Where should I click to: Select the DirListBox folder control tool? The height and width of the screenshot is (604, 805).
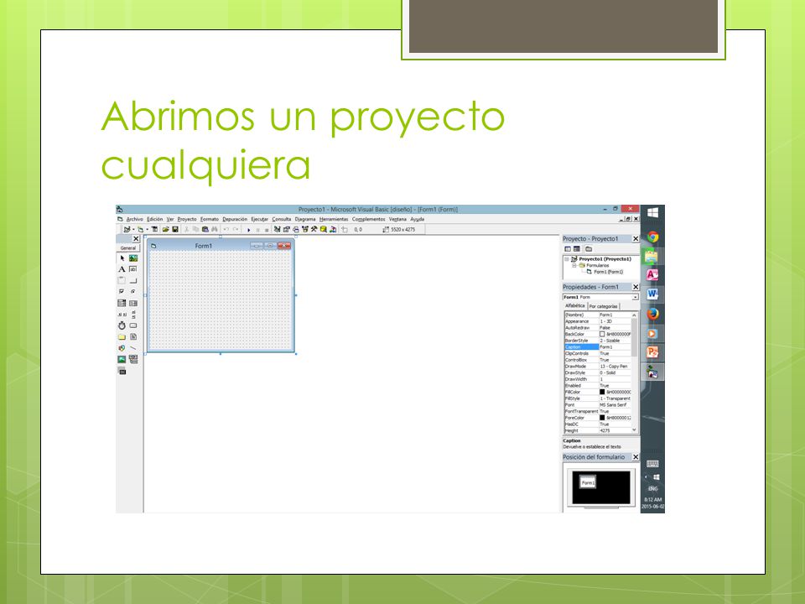click(x=122, y=337)
